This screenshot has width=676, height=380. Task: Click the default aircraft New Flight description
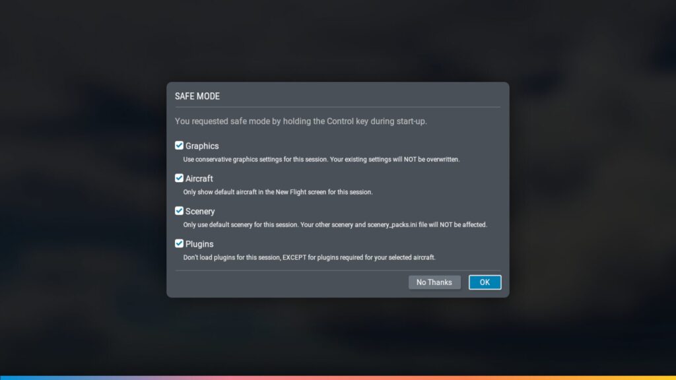point(278,192)
